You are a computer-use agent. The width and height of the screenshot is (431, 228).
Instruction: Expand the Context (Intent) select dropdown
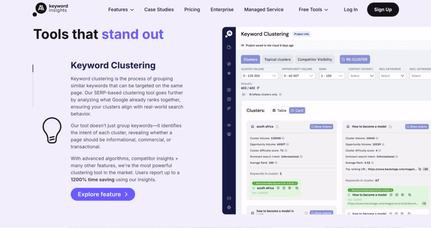[362, 76]
